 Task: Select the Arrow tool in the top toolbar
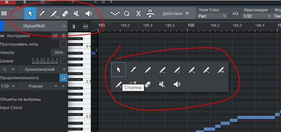30,13
